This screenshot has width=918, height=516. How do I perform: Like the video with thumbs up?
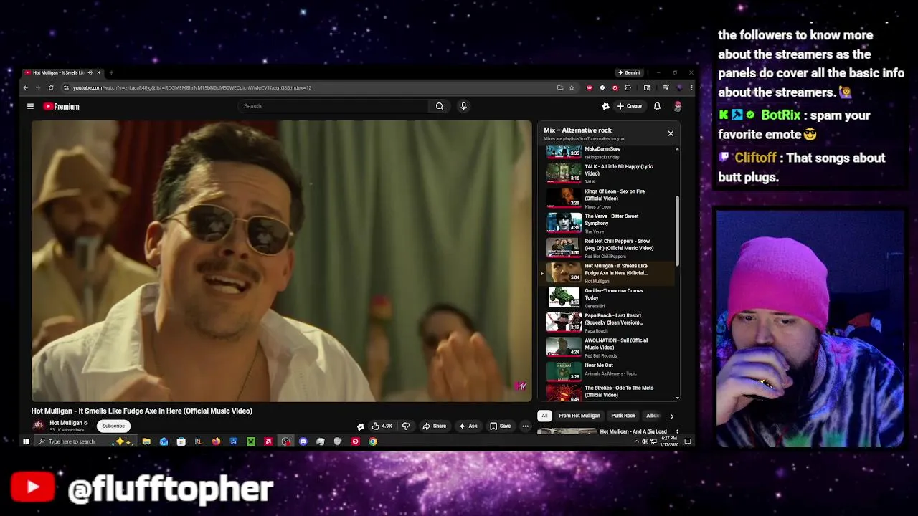[382, 426]
